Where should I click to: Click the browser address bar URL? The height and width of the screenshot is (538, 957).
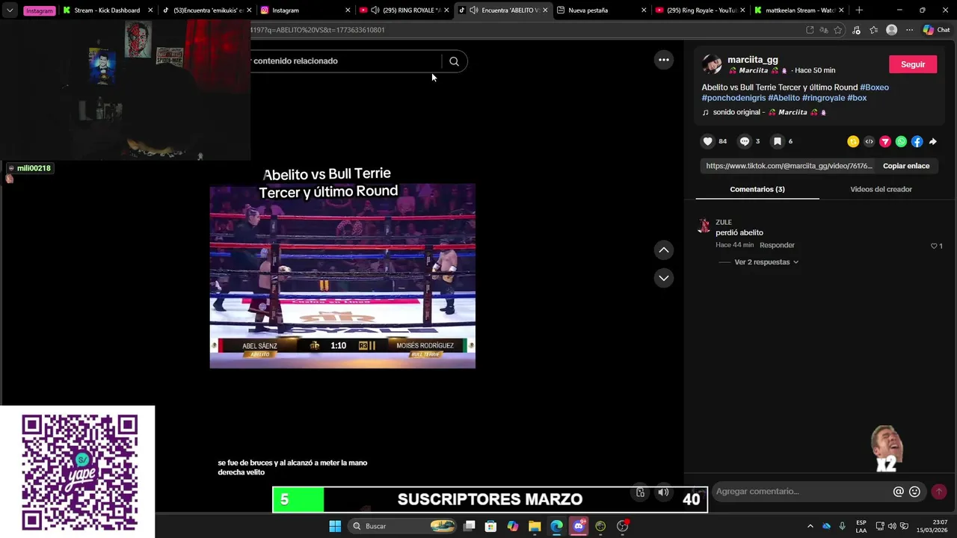tap(523, 30)
